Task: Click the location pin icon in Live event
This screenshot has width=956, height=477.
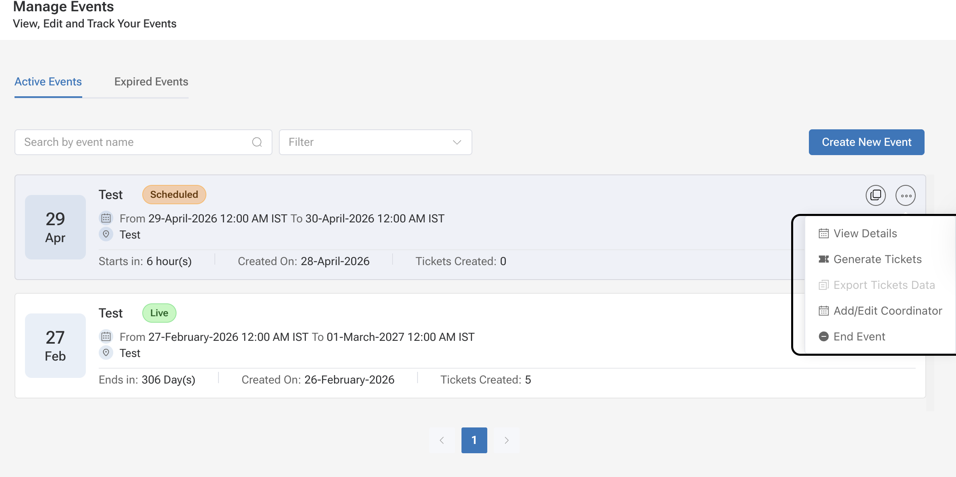Action: click(106, 353)
